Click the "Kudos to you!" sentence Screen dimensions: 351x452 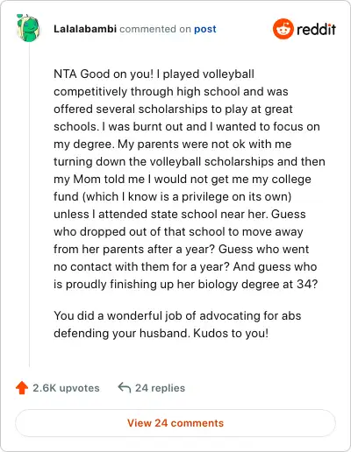231,333
